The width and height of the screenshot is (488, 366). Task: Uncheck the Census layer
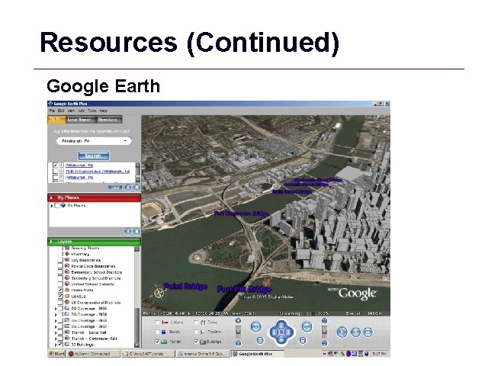pyautogui.click(x=60, y=297)
